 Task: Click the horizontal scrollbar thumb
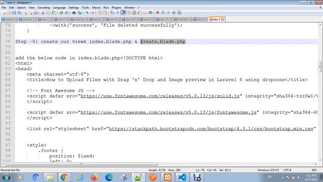click(x=82, y=164)
